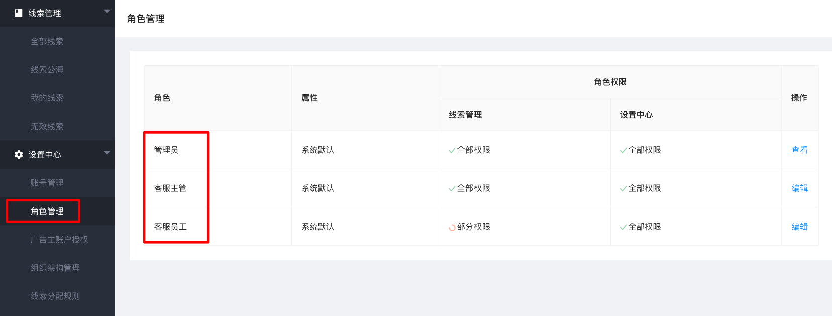The width and height of the screenshot is (832, 316).
Task: Click the orange partial-permission circle icon for 客服员工
Action: tap(451, 227)
